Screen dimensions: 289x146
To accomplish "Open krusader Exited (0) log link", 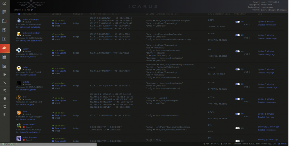I will pos(268,140).
